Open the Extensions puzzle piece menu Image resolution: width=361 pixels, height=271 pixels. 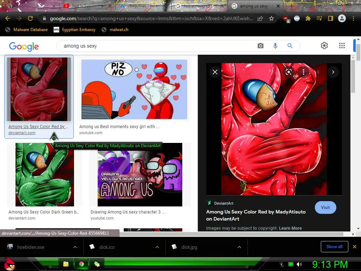tap(308, 18)
